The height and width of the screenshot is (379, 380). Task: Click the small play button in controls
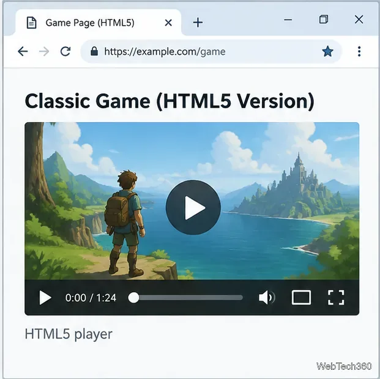pyautogui.click(x=45, y=297)
